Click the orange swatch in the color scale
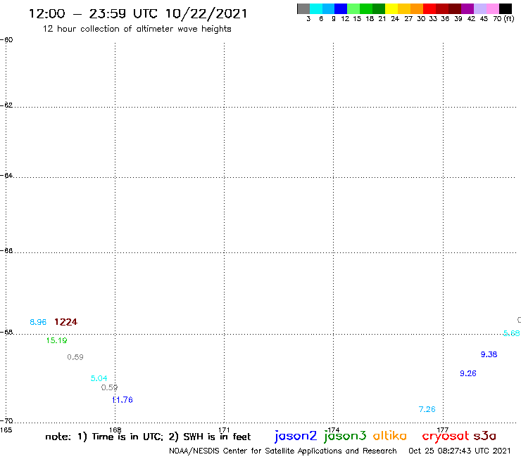The image size is (521, 457). tap(417, 8)
